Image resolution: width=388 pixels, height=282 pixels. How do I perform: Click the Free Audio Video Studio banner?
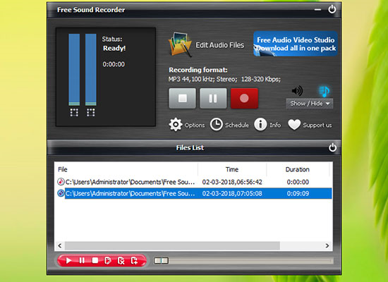296,44
